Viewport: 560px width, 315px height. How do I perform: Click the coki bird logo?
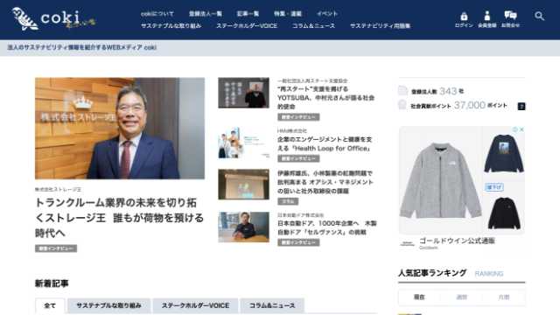(25, 18)
